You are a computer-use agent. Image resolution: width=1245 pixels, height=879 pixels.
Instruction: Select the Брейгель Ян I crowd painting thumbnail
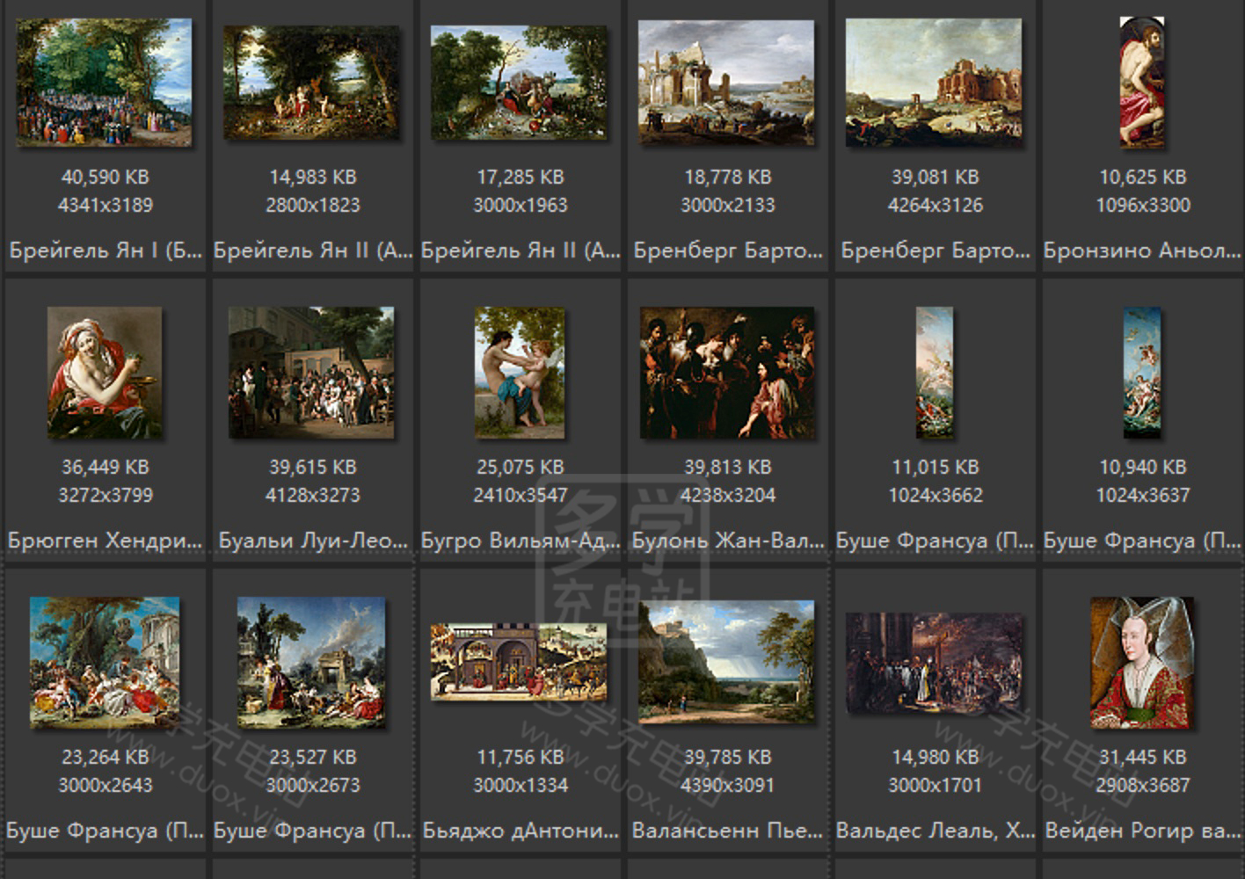tap(104, 83)
